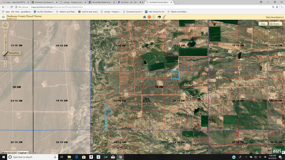The height and width of the screenshot is (160, 285).
Task: Click the print widget icon
Action: click(145, 17)
